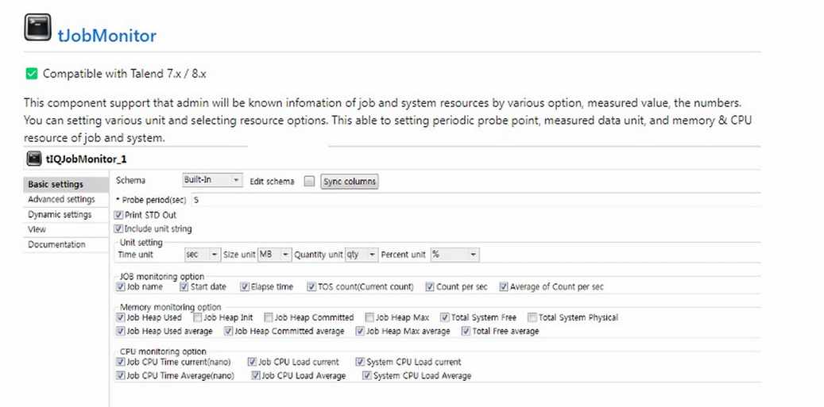Click the tIQJobMonitor_1 small terminal icon
This screenshot has width=824, height=407.
point(34,159)
